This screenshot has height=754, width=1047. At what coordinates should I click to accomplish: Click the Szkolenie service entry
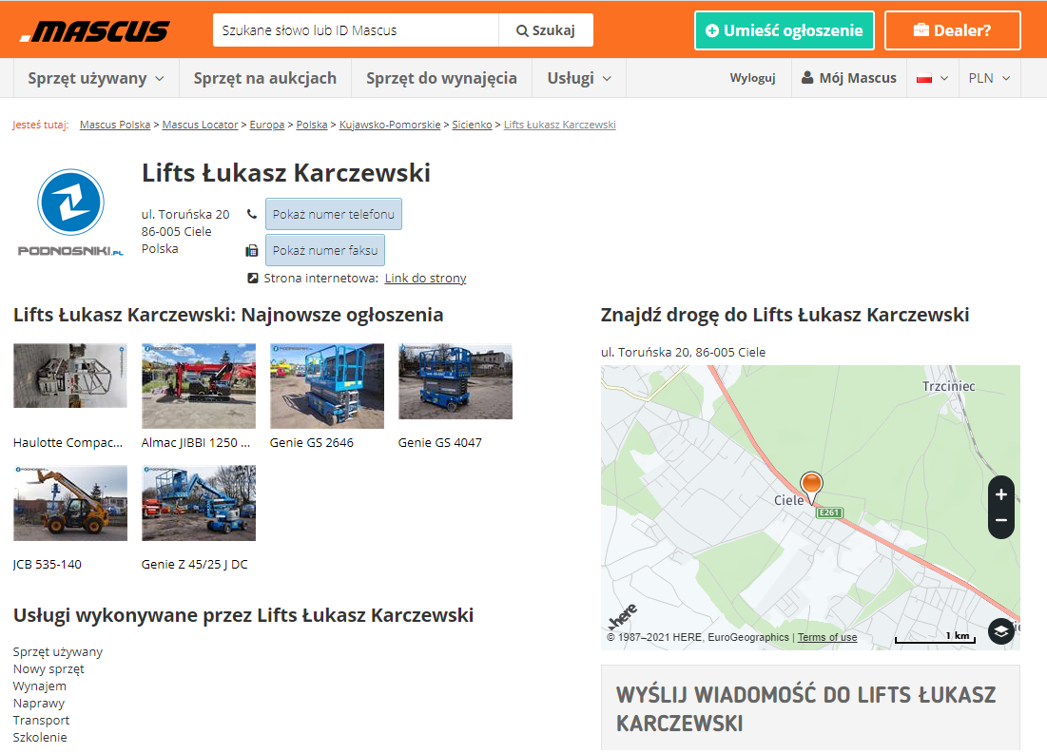pos(40,737)
